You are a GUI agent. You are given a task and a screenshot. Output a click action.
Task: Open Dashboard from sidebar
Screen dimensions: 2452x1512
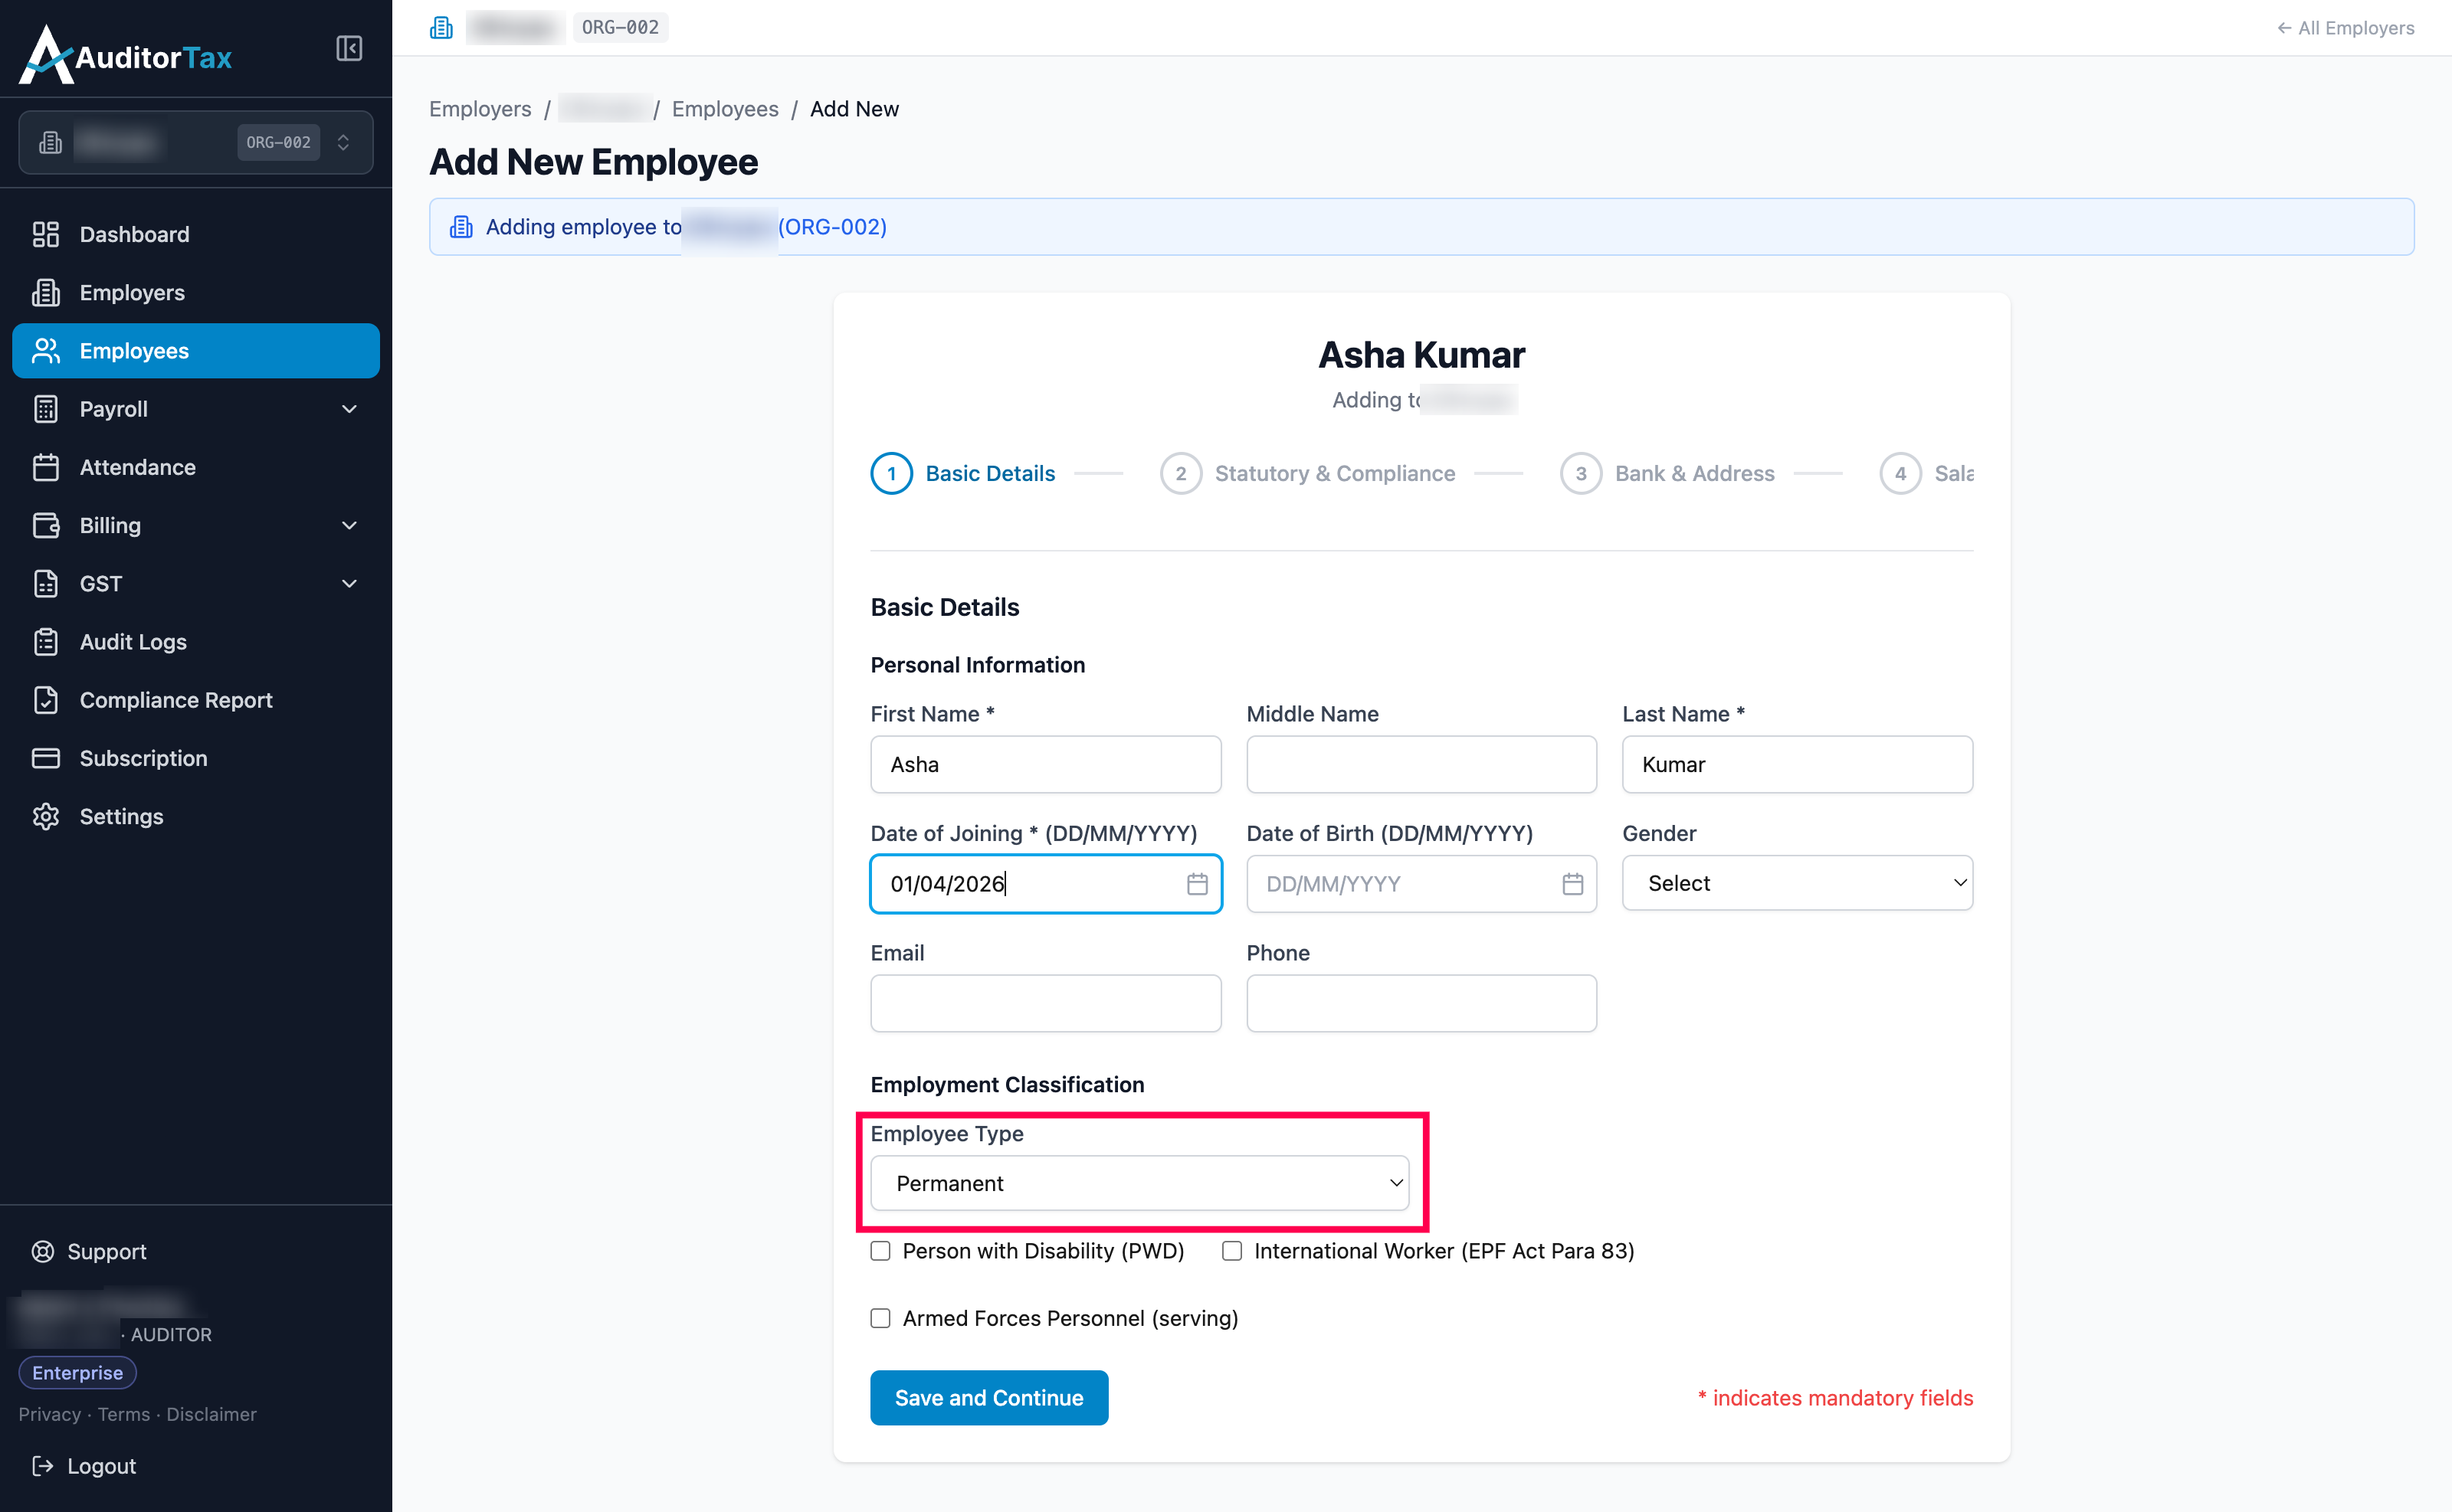point(196,234)
